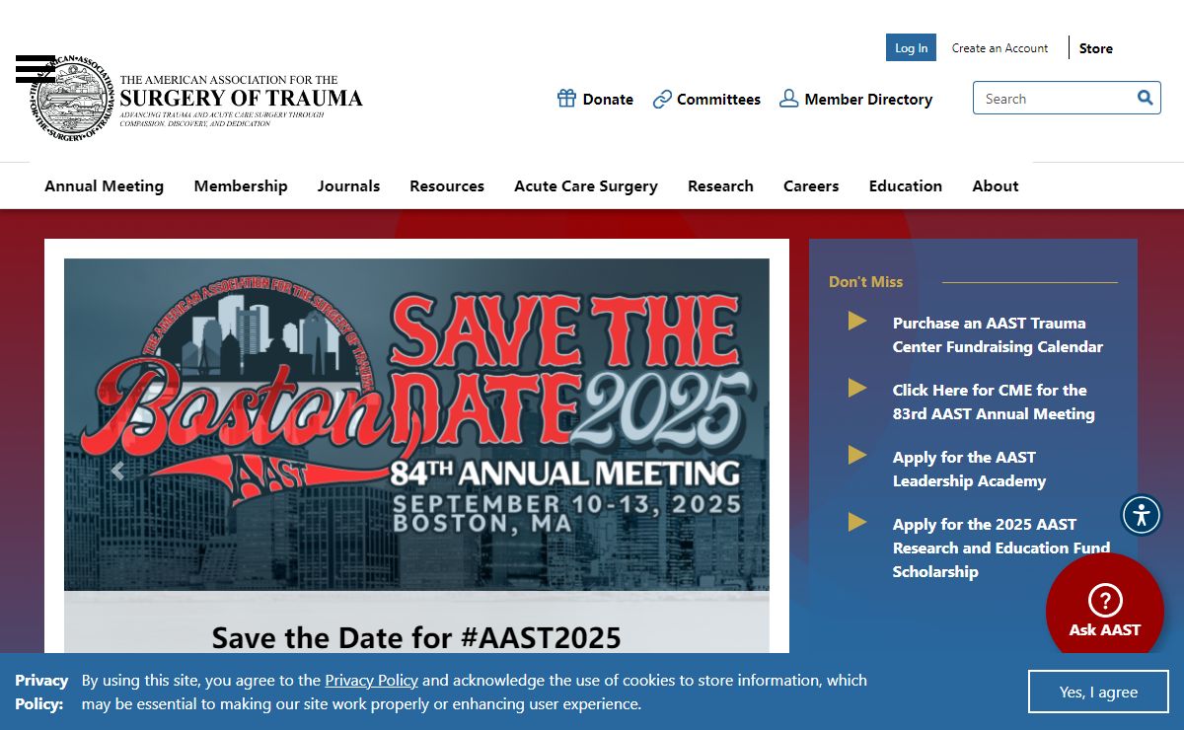Open the Membership menu

241,185
